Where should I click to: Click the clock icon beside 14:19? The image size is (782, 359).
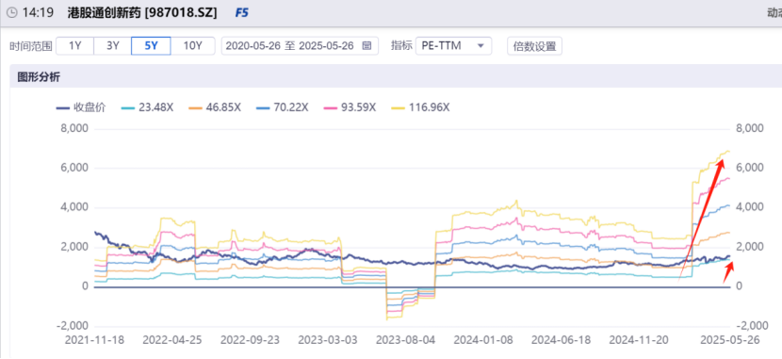[x=11, y=13]
